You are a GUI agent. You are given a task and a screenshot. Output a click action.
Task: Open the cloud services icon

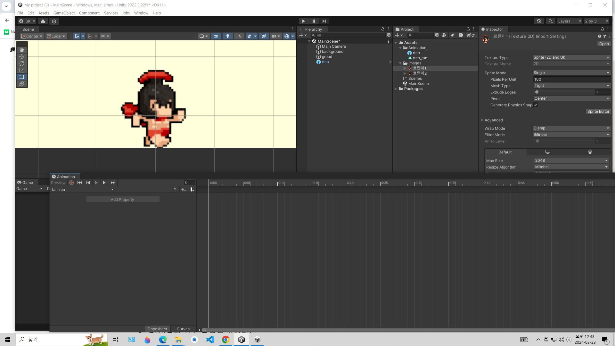43,21
